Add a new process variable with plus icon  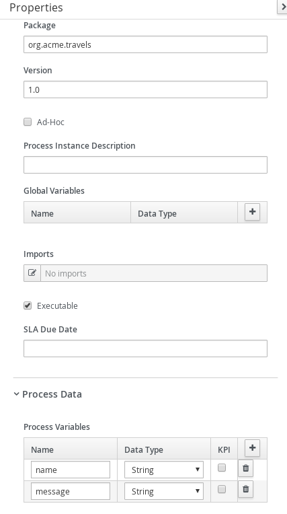point(252,448)
